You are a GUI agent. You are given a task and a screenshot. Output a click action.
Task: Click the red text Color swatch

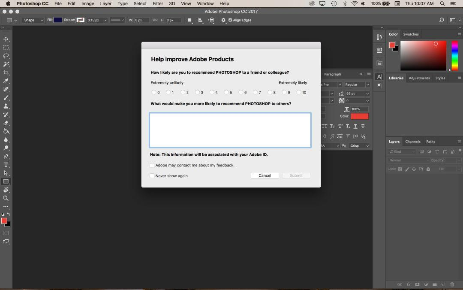(359, 116)
